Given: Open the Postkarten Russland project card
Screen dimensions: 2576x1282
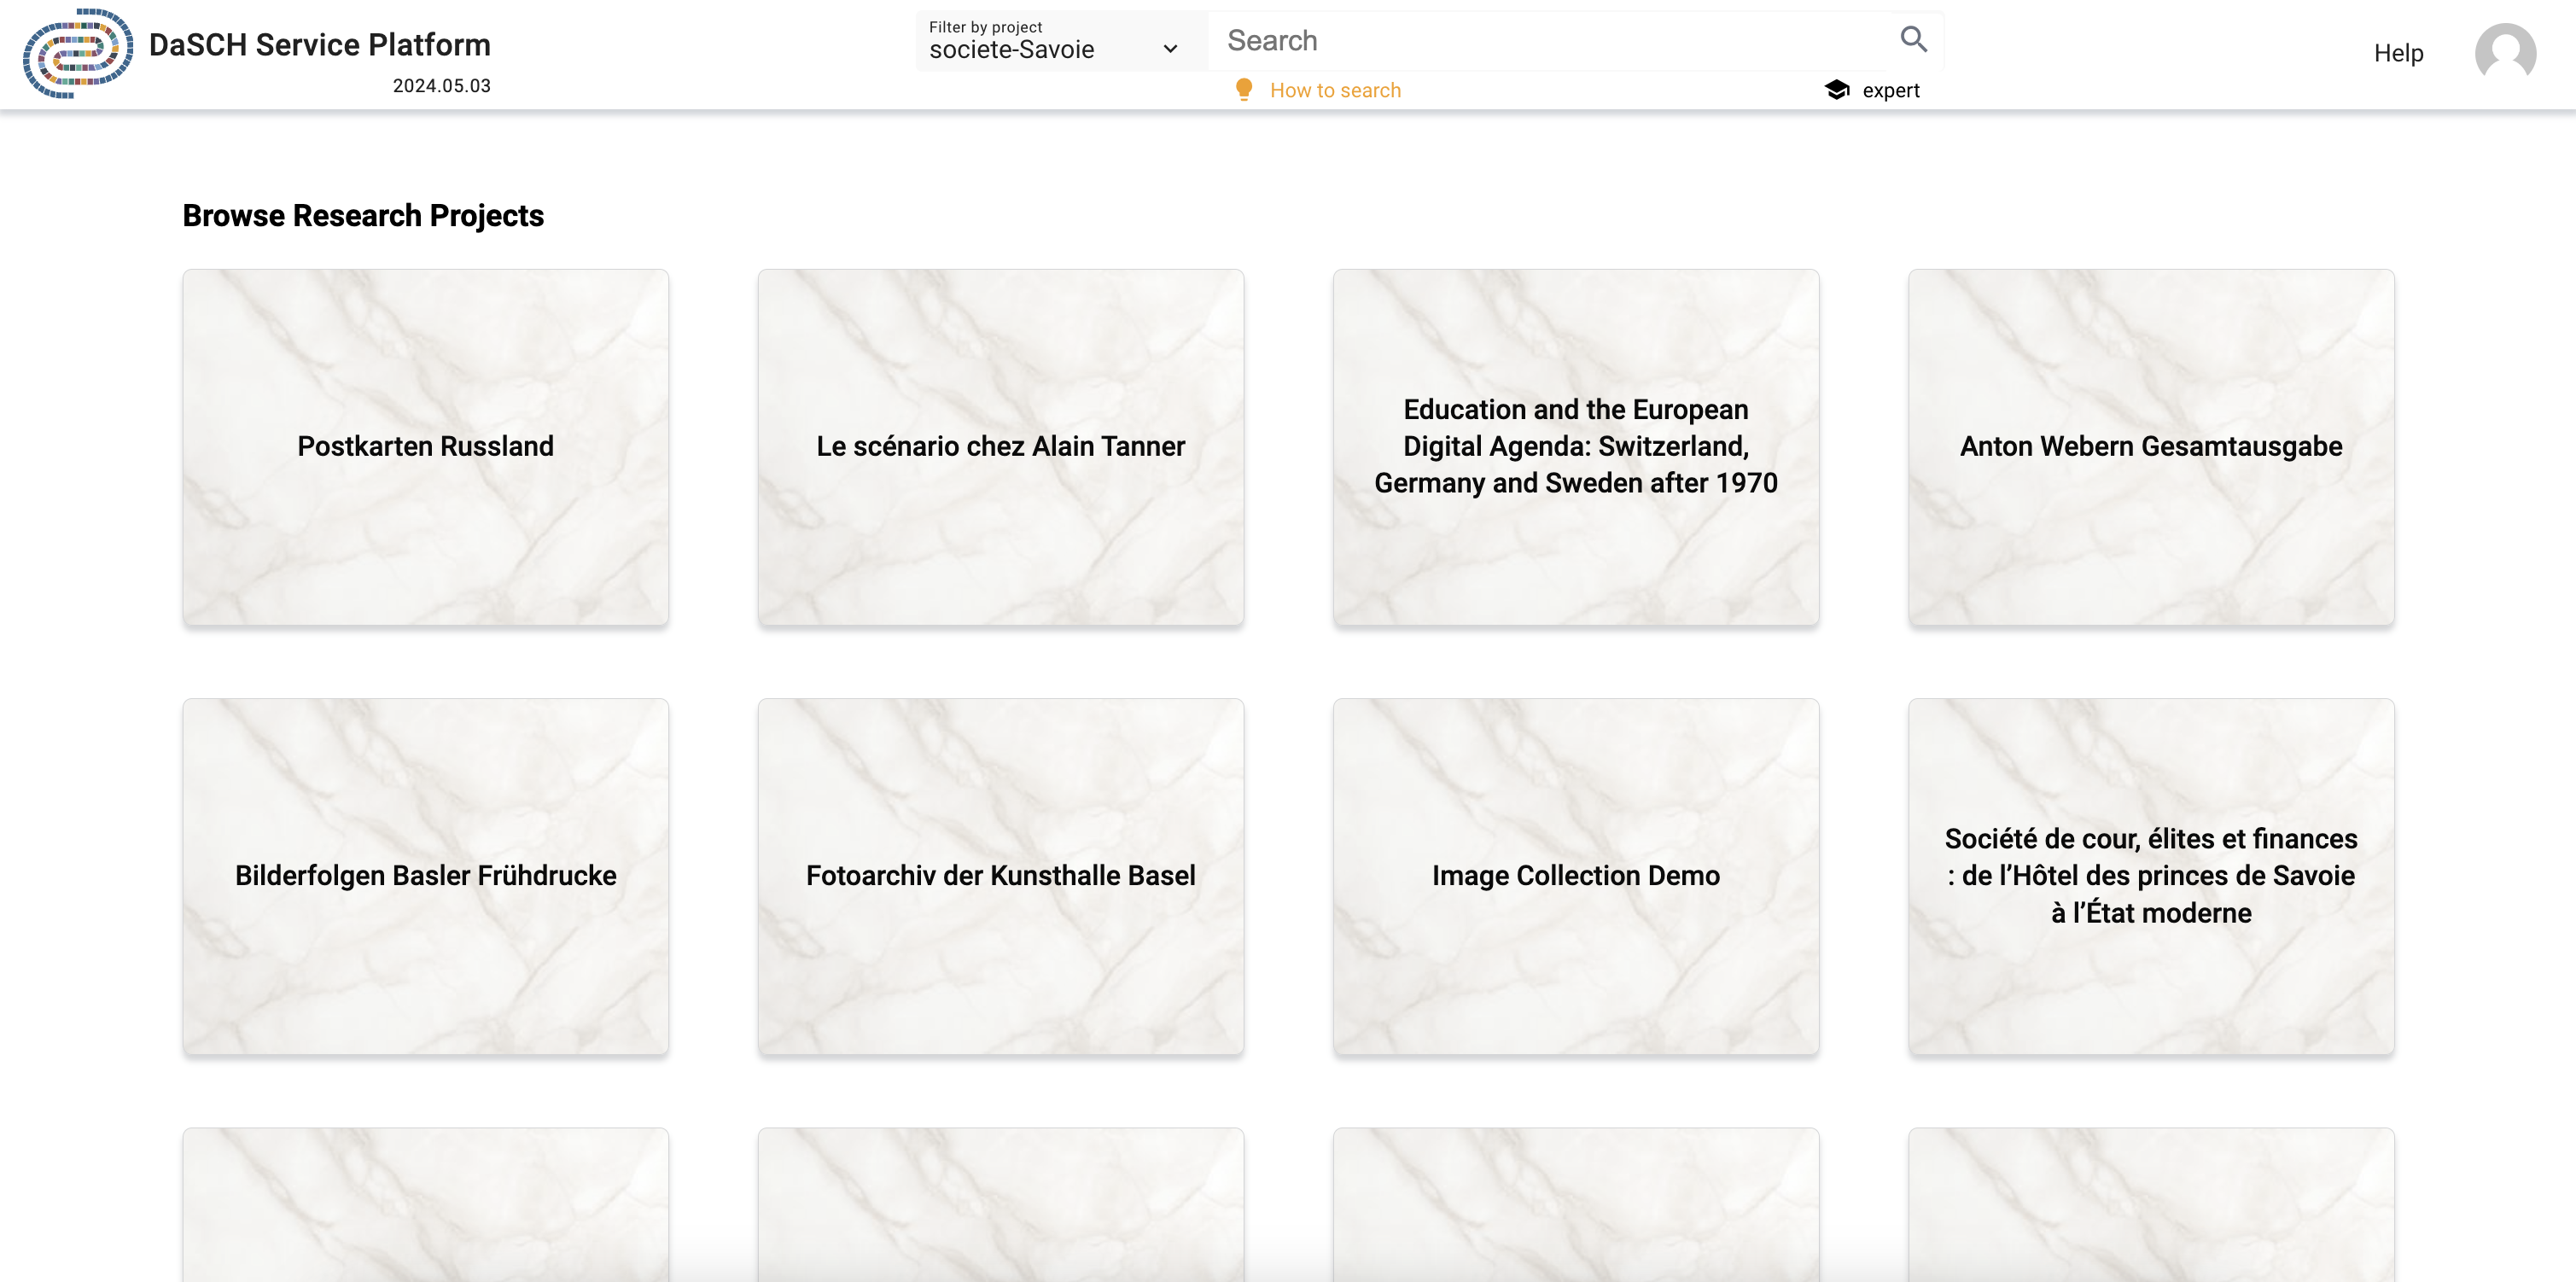Looking at the screenshot, I should pyautogui.click(x=425, y=447).
